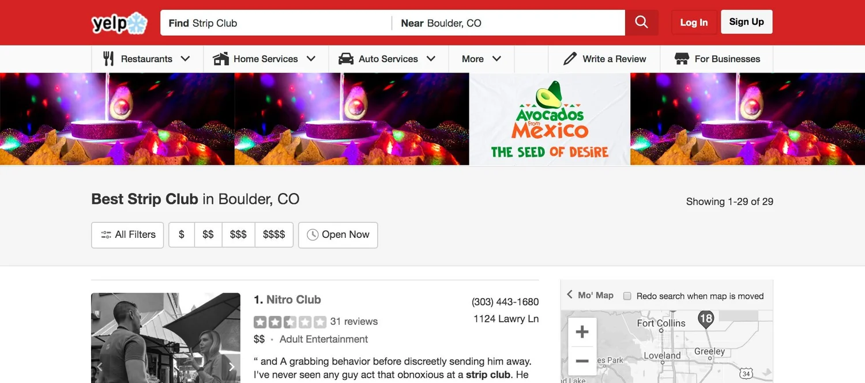Zoom in the map with plus button
The image size is (865, 383).
[x=582, y=332]
